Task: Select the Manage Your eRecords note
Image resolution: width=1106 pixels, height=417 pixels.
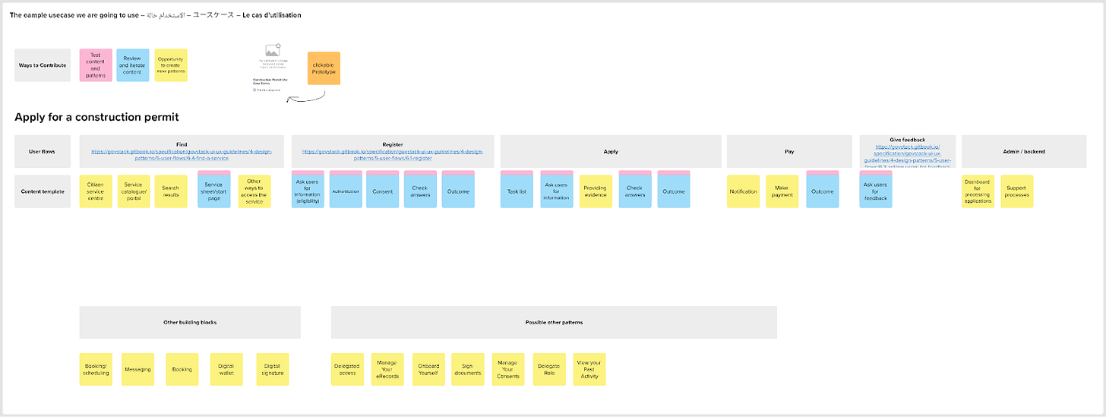Action: [387, 369]
